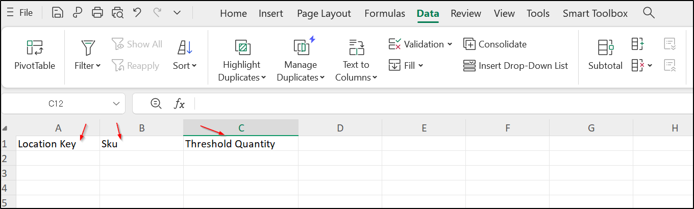Click Insert Drop-Down List button

pos(516,66)
